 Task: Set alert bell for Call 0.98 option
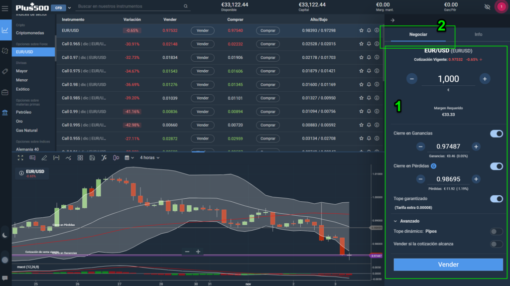(x=369, y=84)
